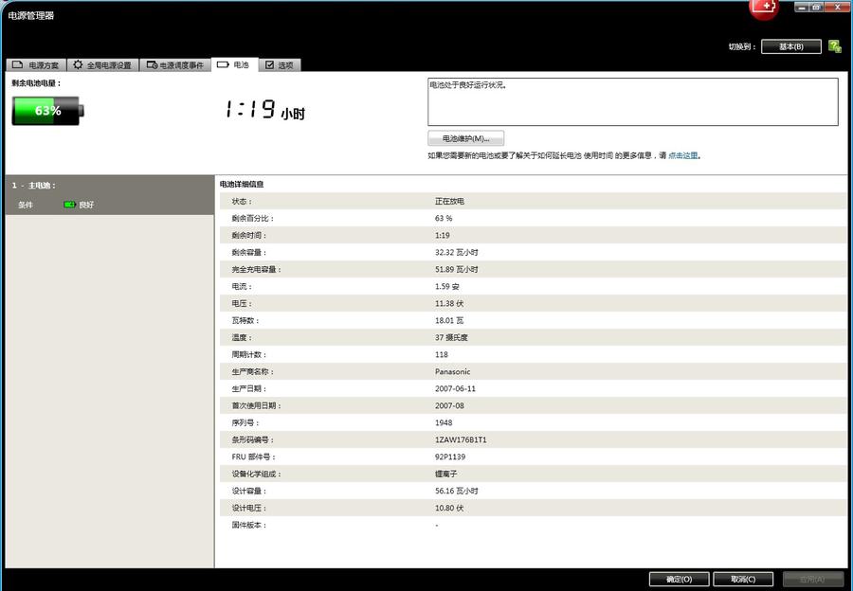Open 电池维护(M)... dialog
Viewport: 853px width, 591px height.
click(465, 138)
